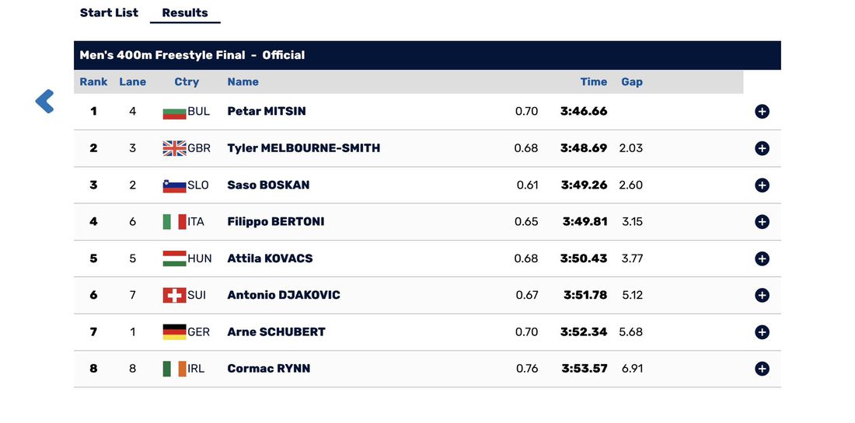Expand Saso BOSKAN's split details
Screen dimensions: 855x423
pyautogui.click(x=762, y=185)
